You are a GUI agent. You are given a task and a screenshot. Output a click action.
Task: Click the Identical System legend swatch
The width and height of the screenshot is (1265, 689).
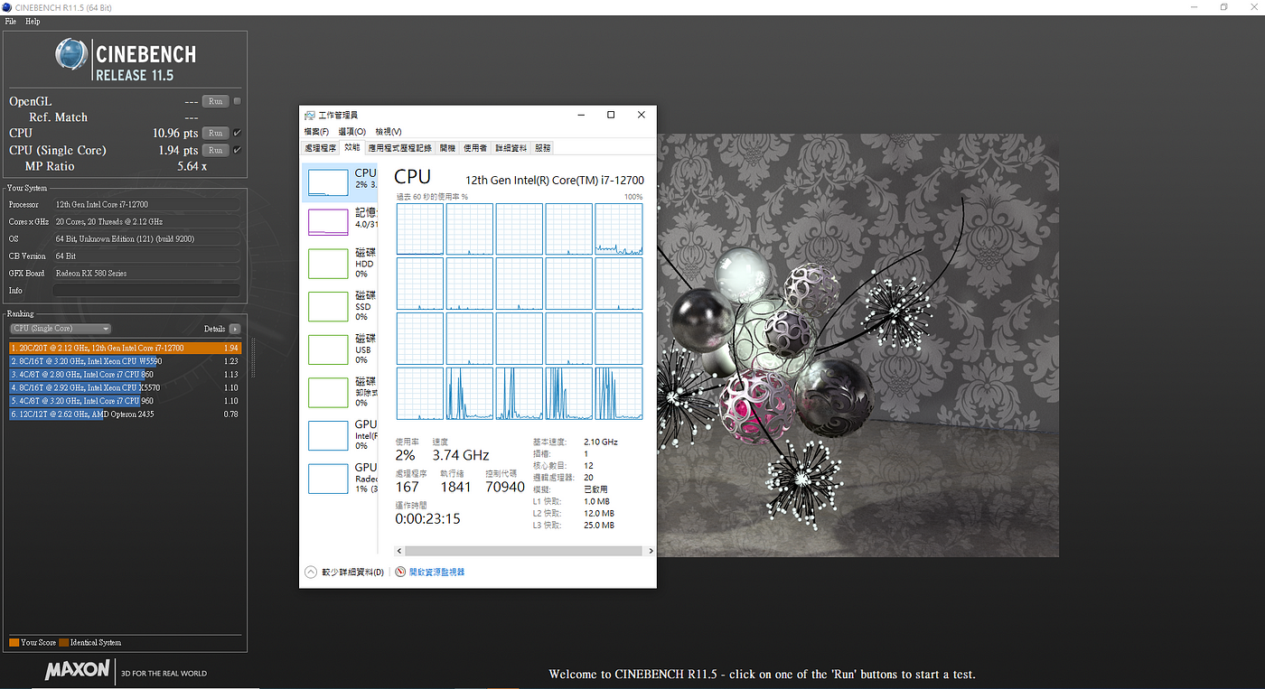63,643
